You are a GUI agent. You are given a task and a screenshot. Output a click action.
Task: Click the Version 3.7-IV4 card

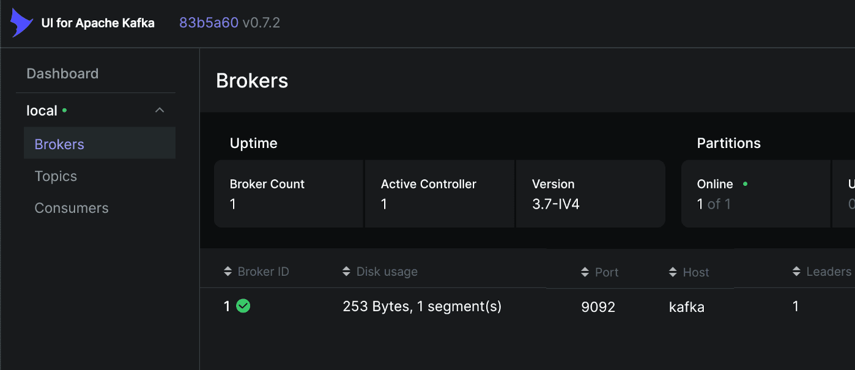click(x=591, y=194)
